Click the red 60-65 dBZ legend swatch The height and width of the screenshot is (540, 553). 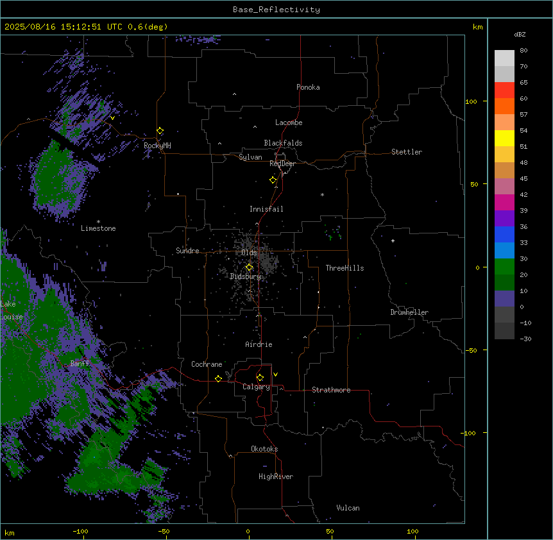point(504,90)
